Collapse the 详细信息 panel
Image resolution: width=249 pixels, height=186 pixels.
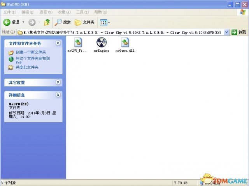tap(58, 95)
